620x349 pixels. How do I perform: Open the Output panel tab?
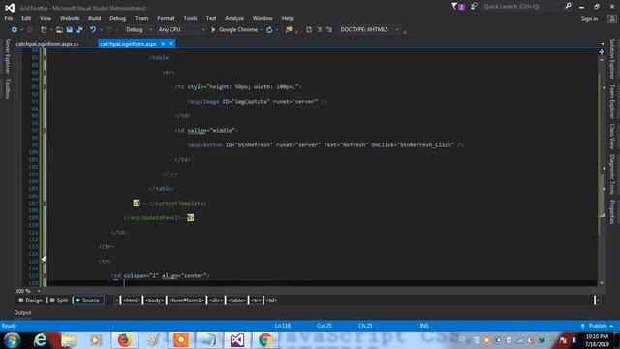tap(22, 312)
